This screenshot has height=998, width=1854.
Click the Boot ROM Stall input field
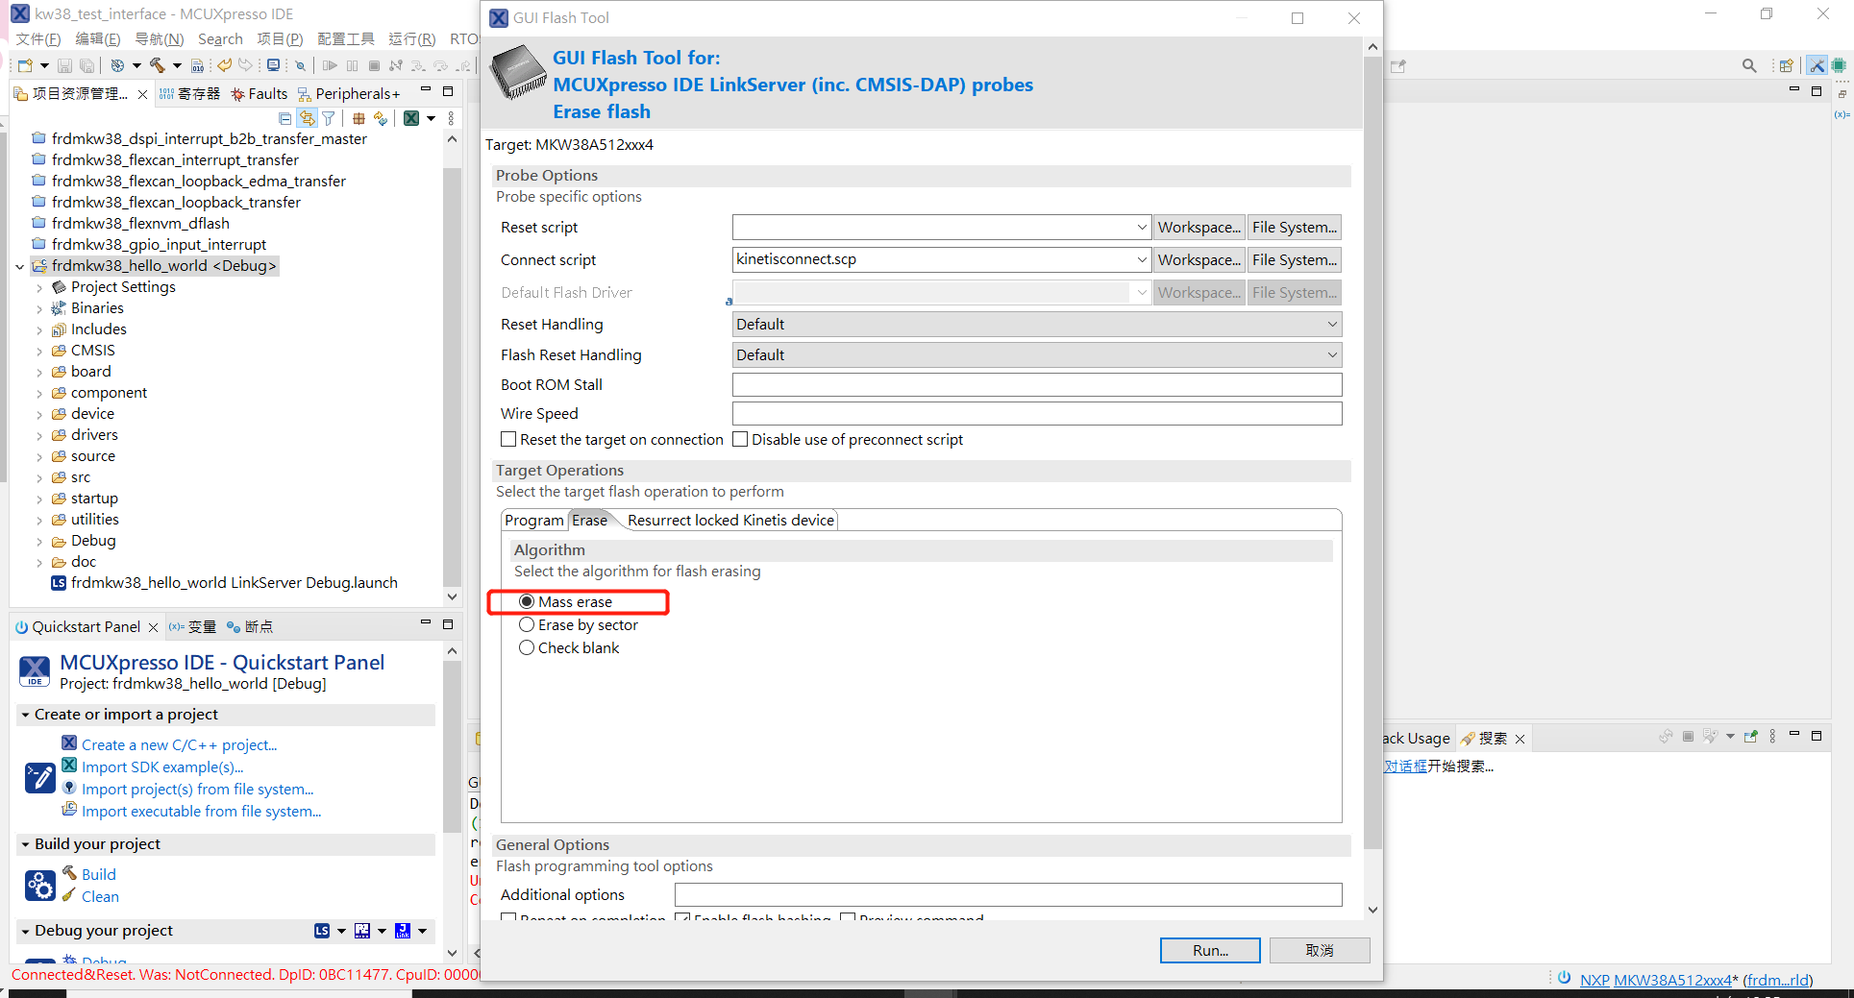pos(1036,384)
